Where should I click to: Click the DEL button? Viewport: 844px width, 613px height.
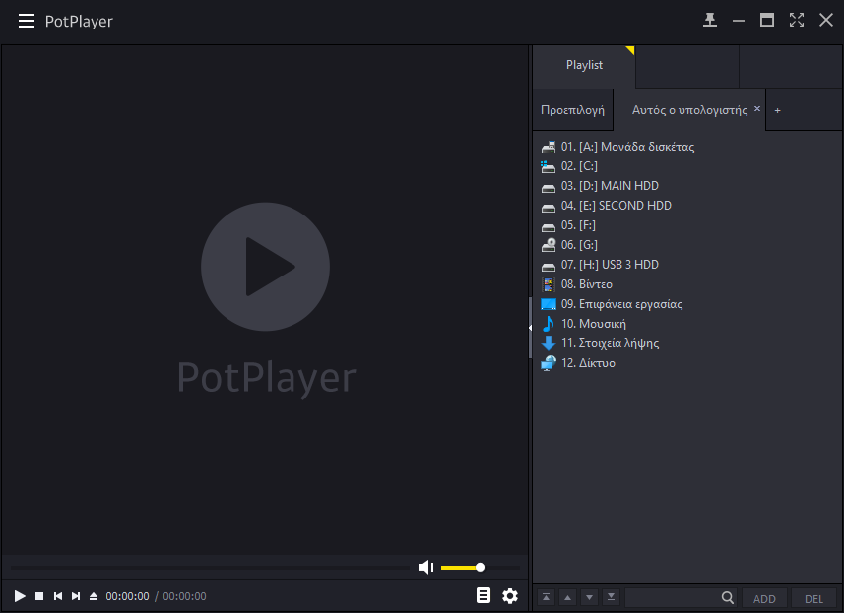pyautogui.click(x=813, y=598)
